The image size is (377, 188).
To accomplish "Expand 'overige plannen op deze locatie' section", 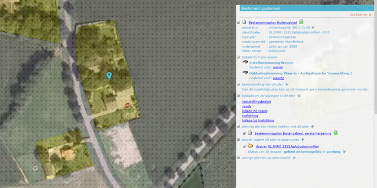I will tap(238, 158).
